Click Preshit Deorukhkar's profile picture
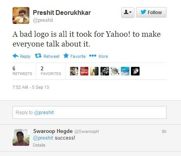 tap(21, 15)
